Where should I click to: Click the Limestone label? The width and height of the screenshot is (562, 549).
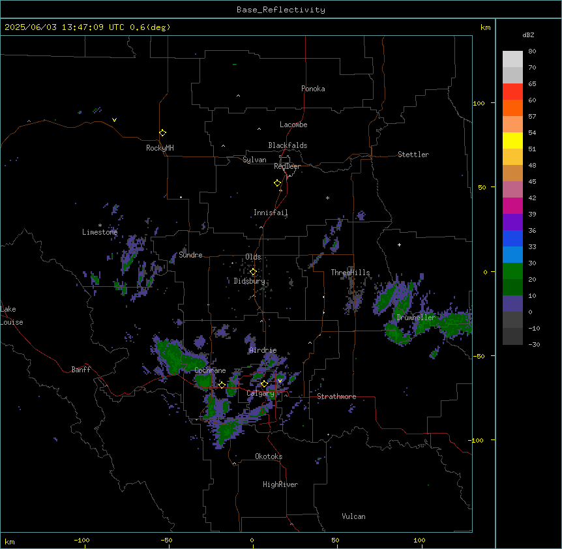[100, 232]
